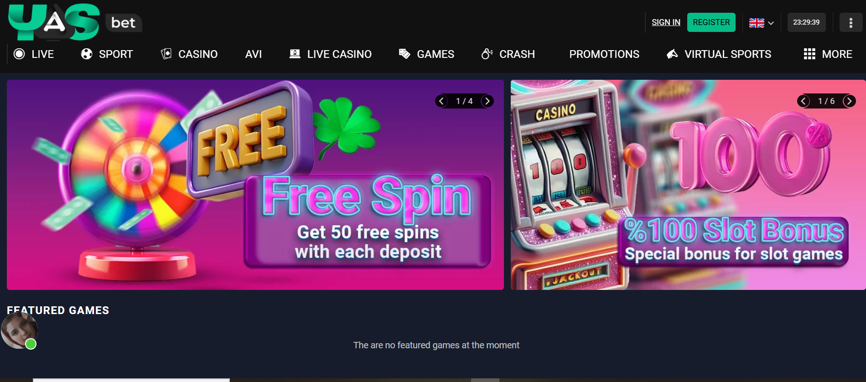Click the YAS bet logo

[x=75, y=22]
